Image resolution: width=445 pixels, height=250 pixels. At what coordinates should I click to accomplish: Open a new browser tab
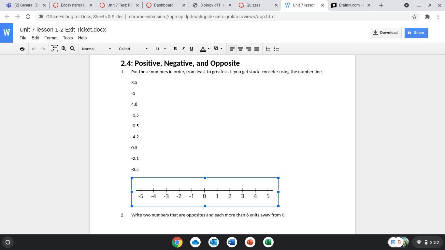[x=381, y=5]
